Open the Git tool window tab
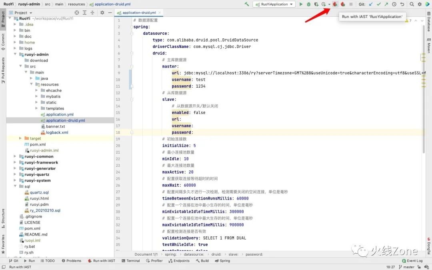 point(14,261)
